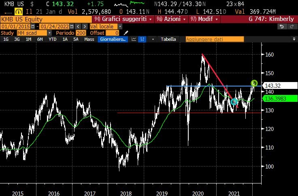Select 1G time range tab
The width and height of the screenshot is (298, 196).
(6, 39)
